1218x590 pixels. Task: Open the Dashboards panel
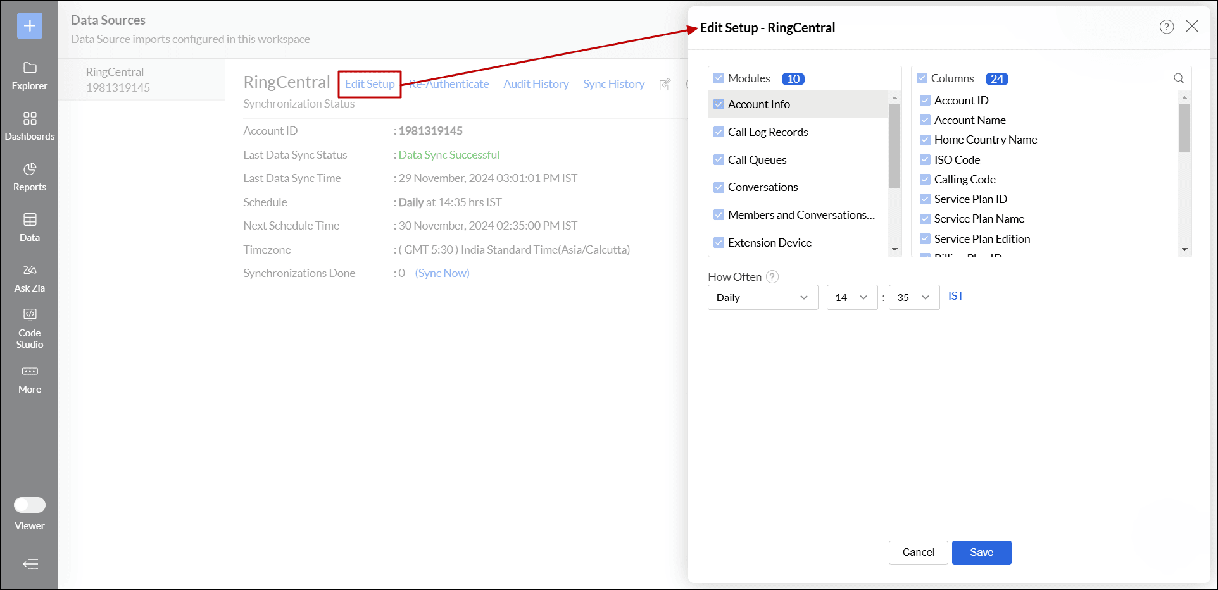[29, 125]
